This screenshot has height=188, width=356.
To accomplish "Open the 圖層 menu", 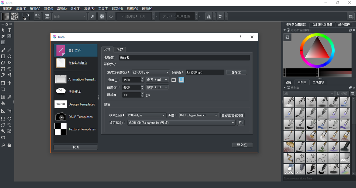I will coord(62,9).
